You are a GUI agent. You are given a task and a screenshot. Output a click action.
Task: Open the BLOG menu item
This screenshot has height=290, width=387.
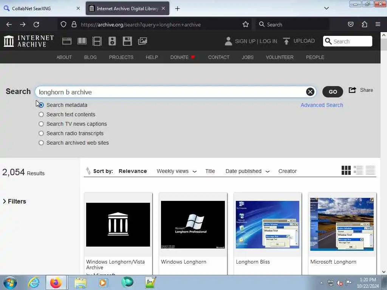[90, 57]
